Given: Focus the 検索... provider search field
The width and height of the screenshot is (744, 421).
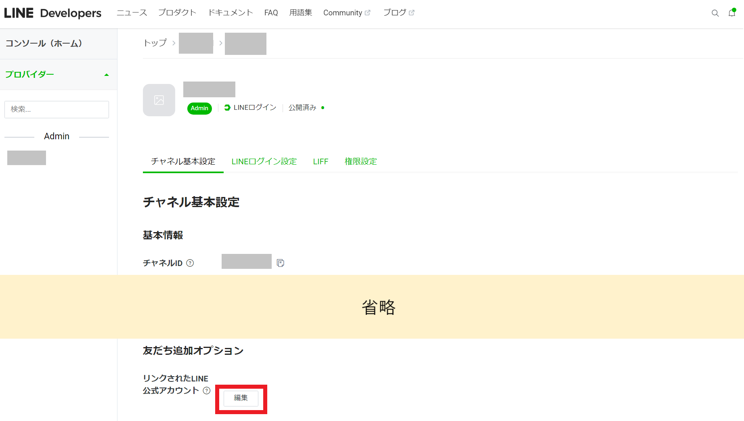Looking at the screenshot, I should click(x=57, y=109).
